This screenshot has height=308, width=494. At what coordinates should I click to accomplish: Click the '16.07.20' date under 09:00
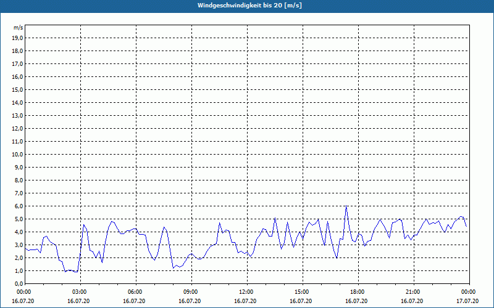pos(190,301)
